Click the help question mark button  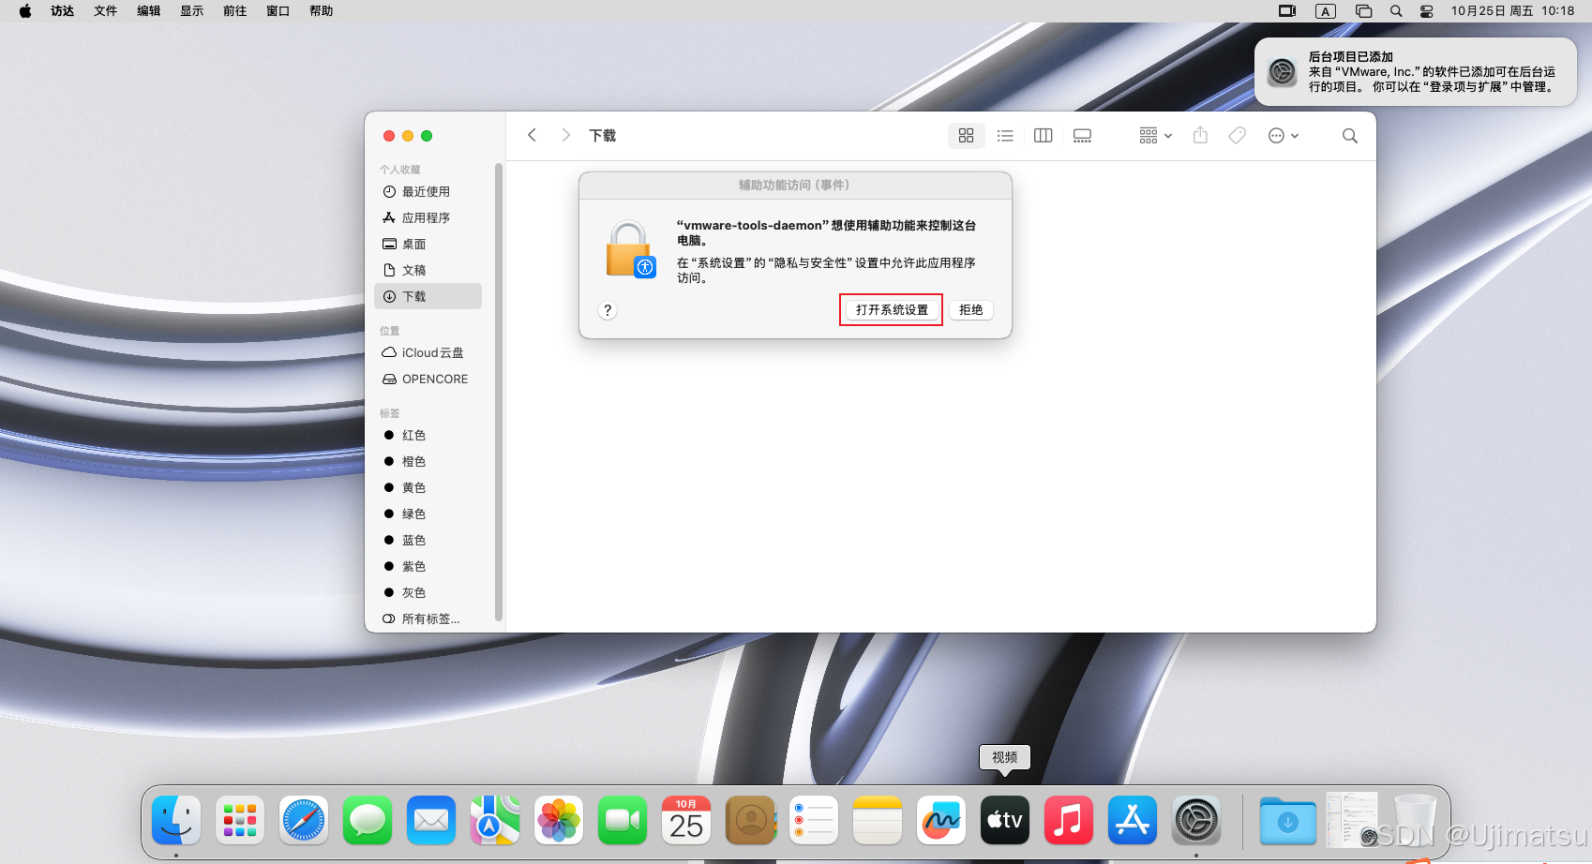click(x=608, y=310)
